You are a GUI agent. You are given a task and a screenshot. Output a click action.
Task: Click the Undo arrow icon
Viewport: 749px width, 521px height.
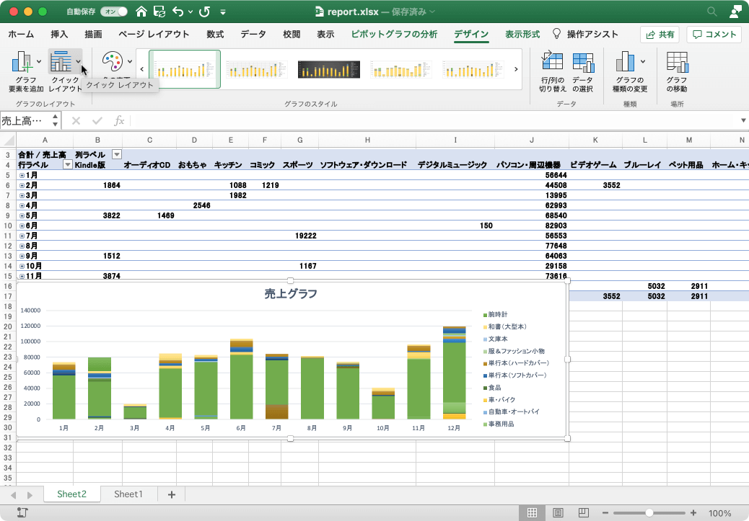point(178,12)
